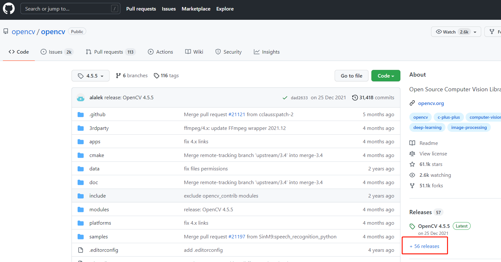The image size is (501, 262).
Task: Open the + 56 releases link
Action: pos(424,246)
